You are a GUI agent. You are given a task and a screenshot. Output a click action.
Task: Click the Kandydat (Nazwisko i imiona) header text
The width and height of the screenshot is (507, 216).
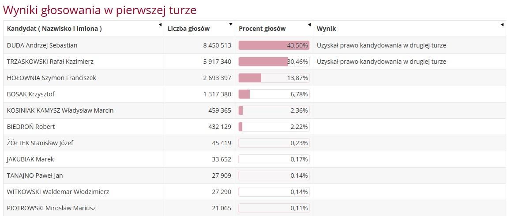pyautogui.click(x=54, y=29)
